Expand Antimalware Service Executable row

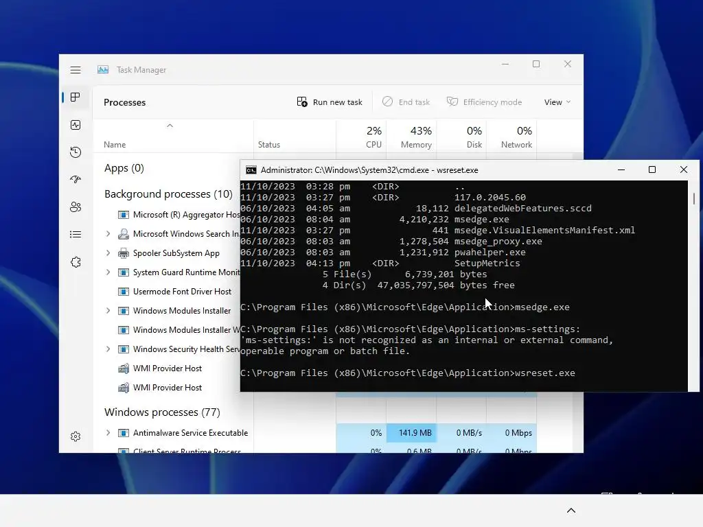(108, 433)
